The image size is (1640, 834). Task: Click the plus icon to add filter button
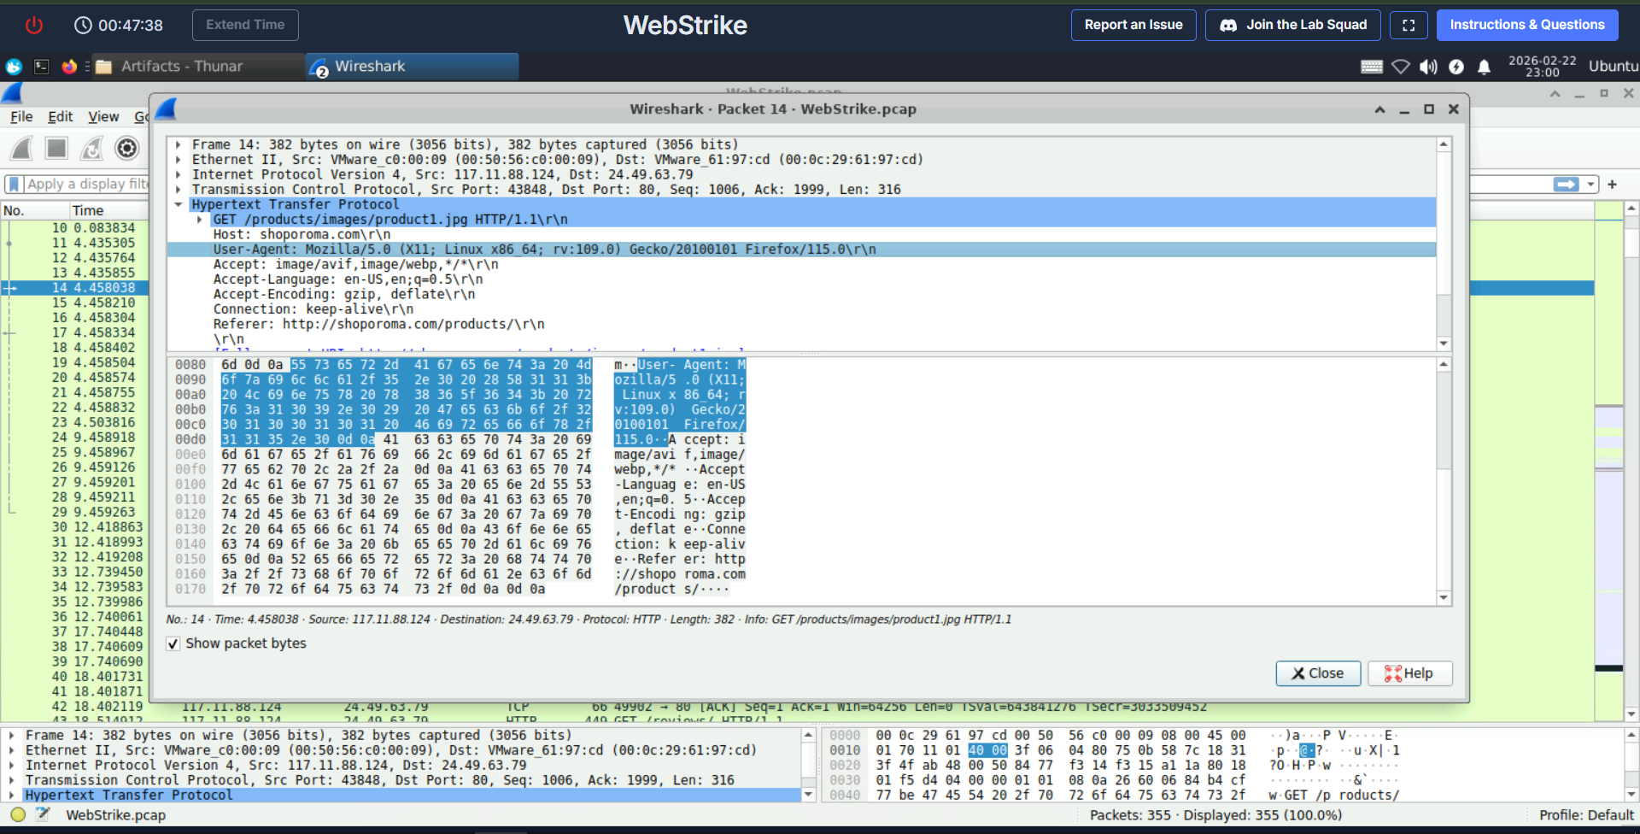click(x=1613, y=185)
